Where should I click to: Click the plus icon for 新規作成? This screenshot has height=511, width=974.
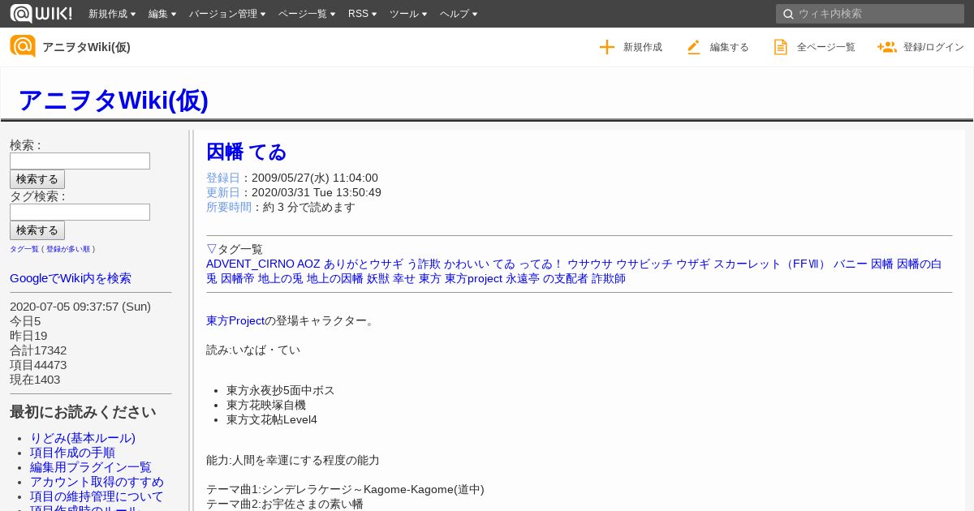click(x=607, y=47)
